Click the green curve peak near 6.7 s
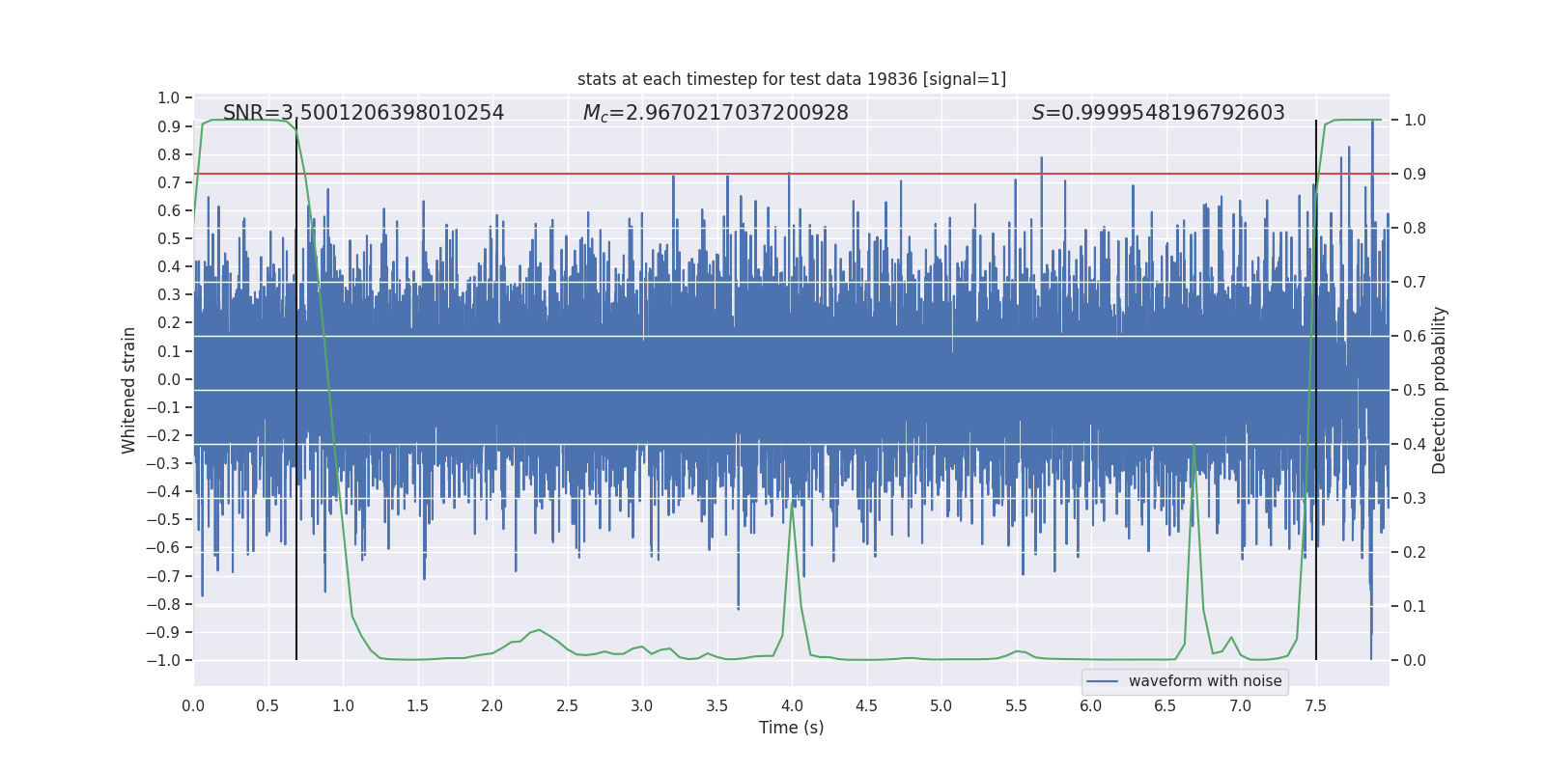Screen dimensions: 1545x772 1194,445
